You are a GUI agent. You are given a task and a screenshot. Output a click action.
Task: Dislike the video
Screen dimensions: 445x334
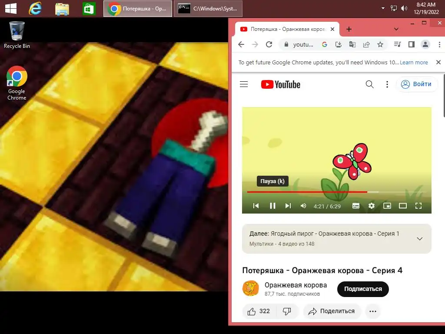pyautogui.click(x=287, y=311)
